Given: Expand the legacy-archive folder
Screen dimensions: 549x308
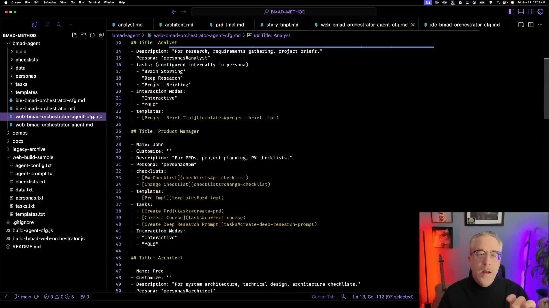Looking at the screenshot, I should point(29,149).
